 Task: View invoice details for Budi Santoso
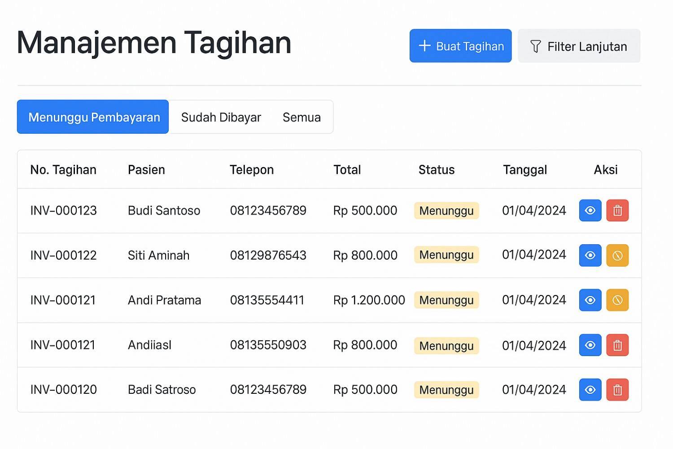(590, 211)
